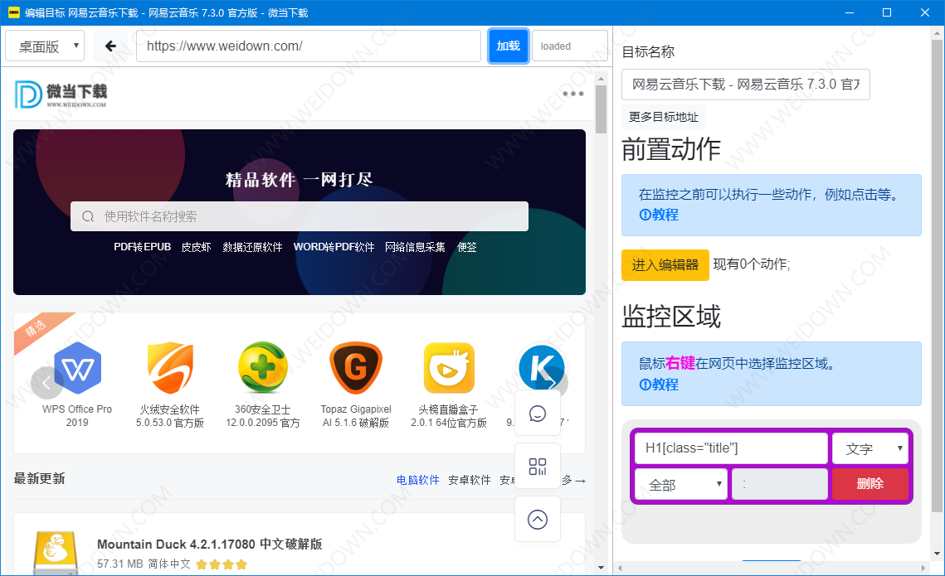945x576 pixels.
Task: Open the 文字 type dropdown
Action: tap(869, 449)
